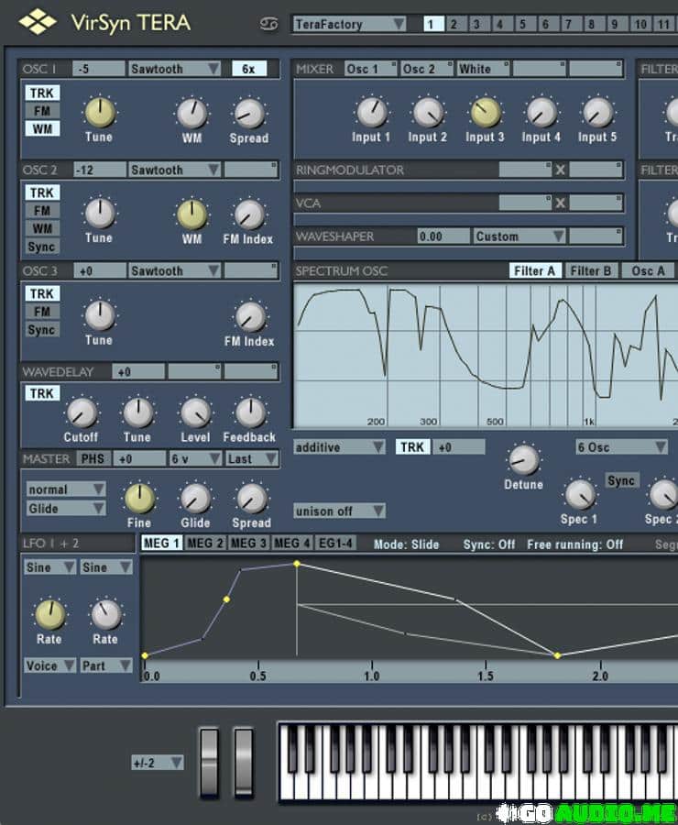The image size is (678, 825).
Task: Click the ringmodulator X multiply icon
Action: click(560, 170)
